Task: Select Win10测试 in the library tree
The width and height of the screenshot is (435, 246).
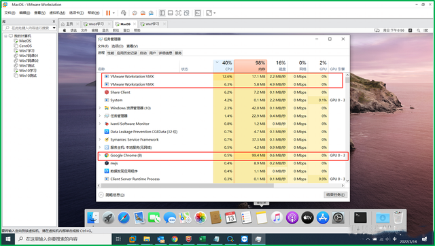Action: pyautogui.click(x=28, y=75)
